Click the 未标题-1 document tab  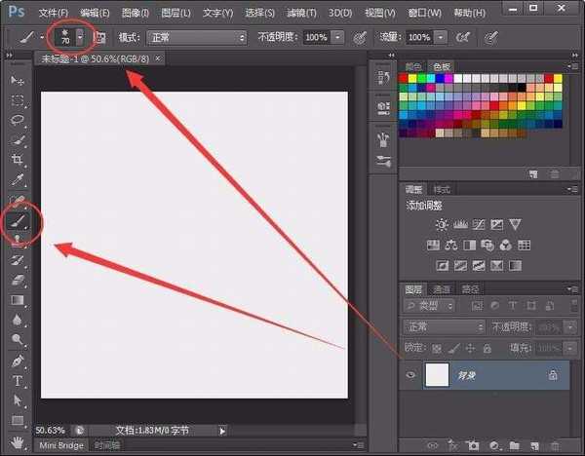pyautogui.click(x=96, y=59)
